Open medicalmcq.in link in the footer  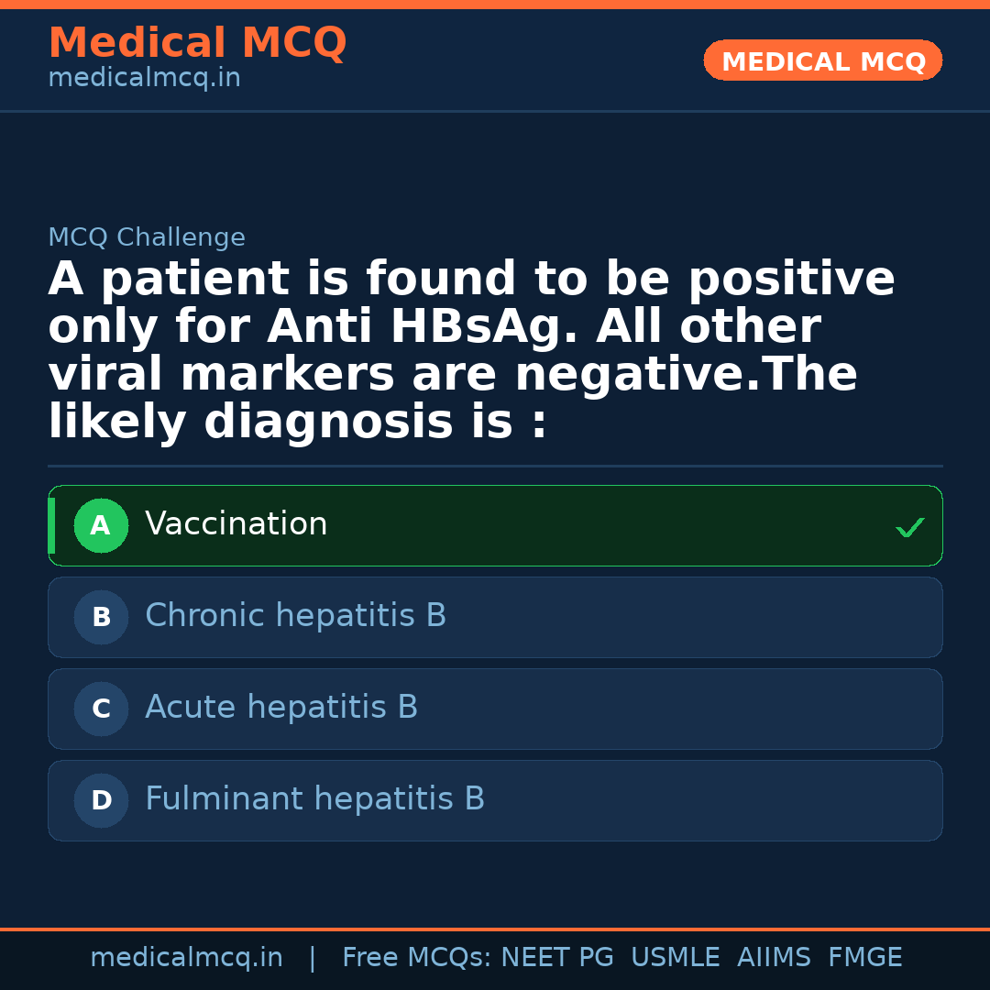186,958
